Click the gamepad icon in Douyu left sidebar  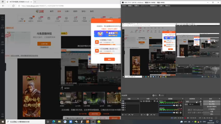(x=2, y=43)
